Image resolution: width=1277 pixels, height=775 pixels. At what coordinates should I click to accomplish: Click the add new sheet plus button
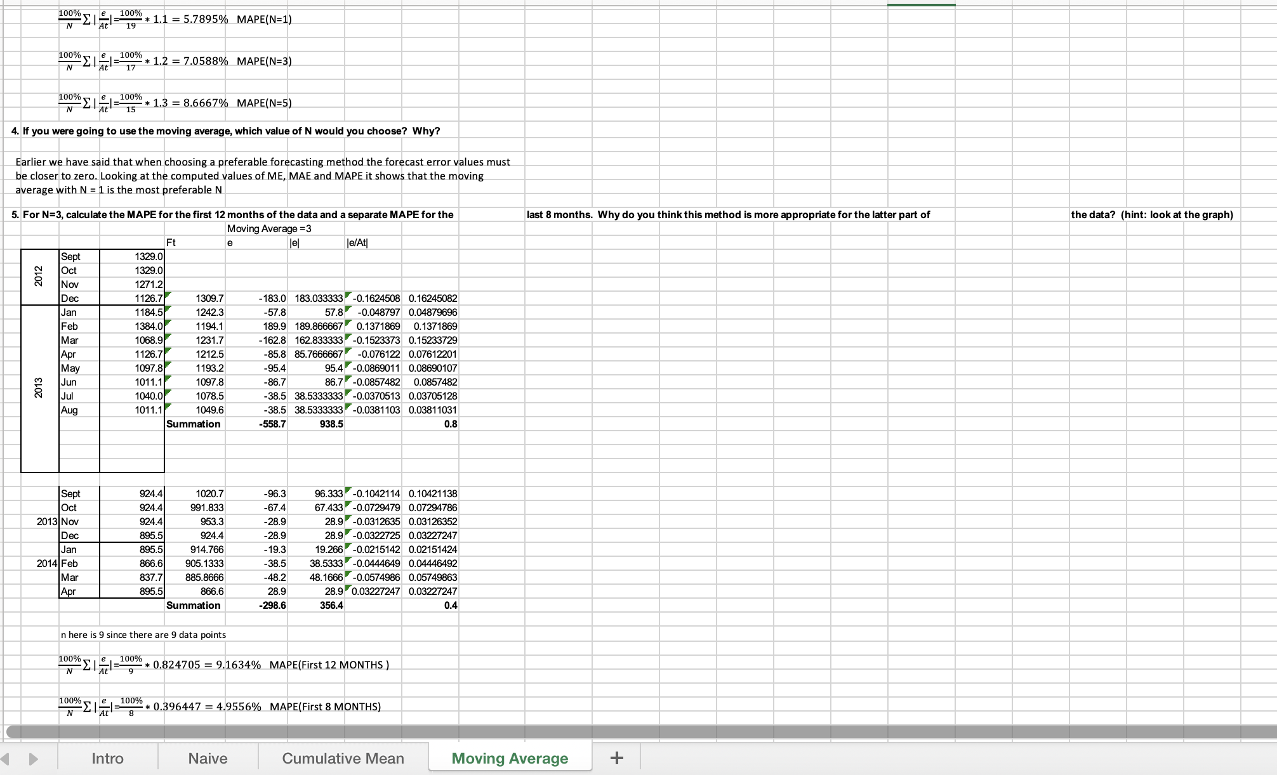(x=616, y=758)
